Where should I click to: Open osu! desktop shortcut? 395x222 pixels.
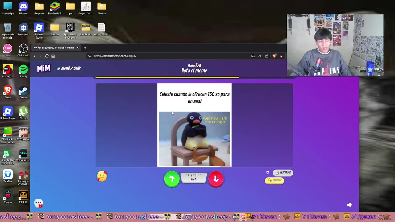[x=8, y=50]
